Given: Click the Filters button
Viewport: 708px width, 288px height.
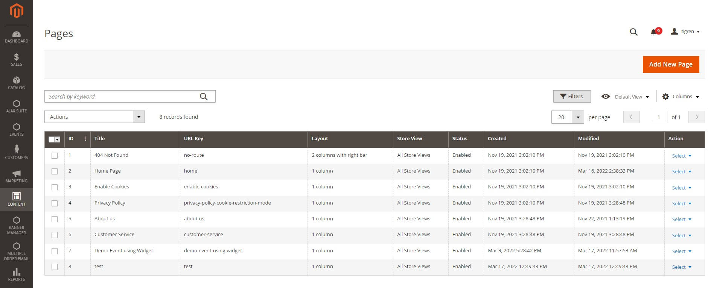Looking at the screenshot, I should [571, 97].
